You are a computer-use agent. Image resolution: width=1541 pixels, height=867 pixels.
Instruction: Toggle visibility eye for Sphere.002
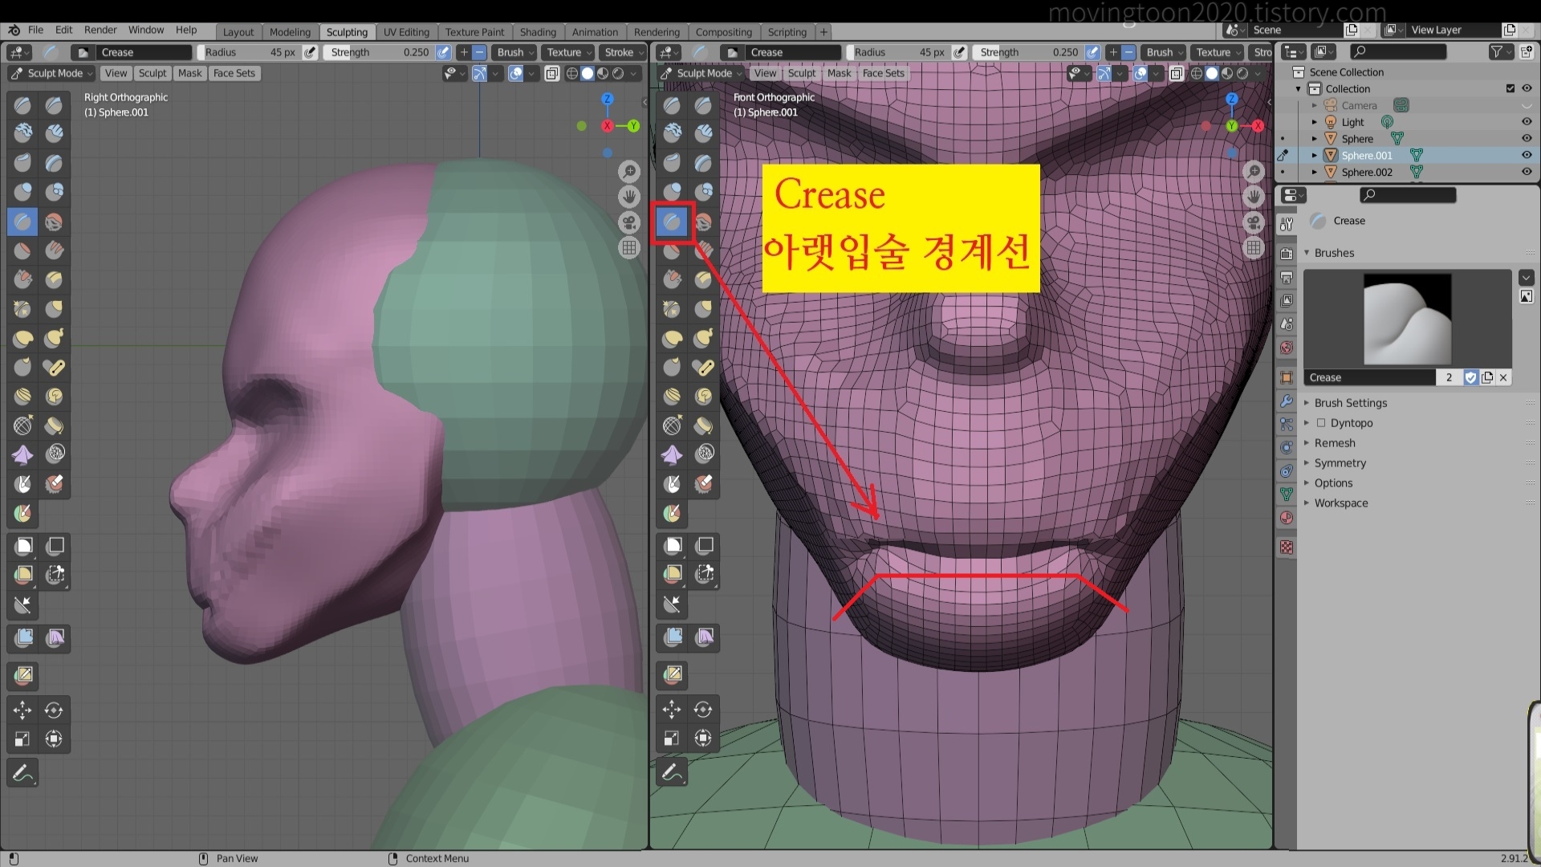1527,172
